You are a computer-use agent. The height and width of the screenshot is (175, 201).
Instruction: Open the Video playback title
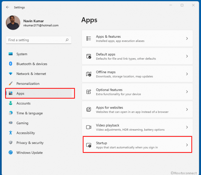(108, 125)
